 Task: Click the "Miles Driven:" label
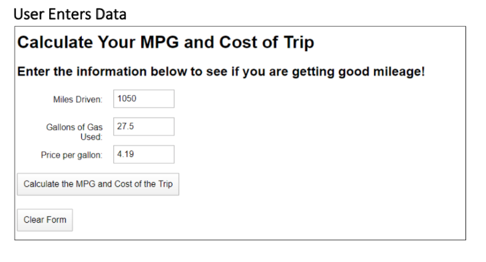77,99
